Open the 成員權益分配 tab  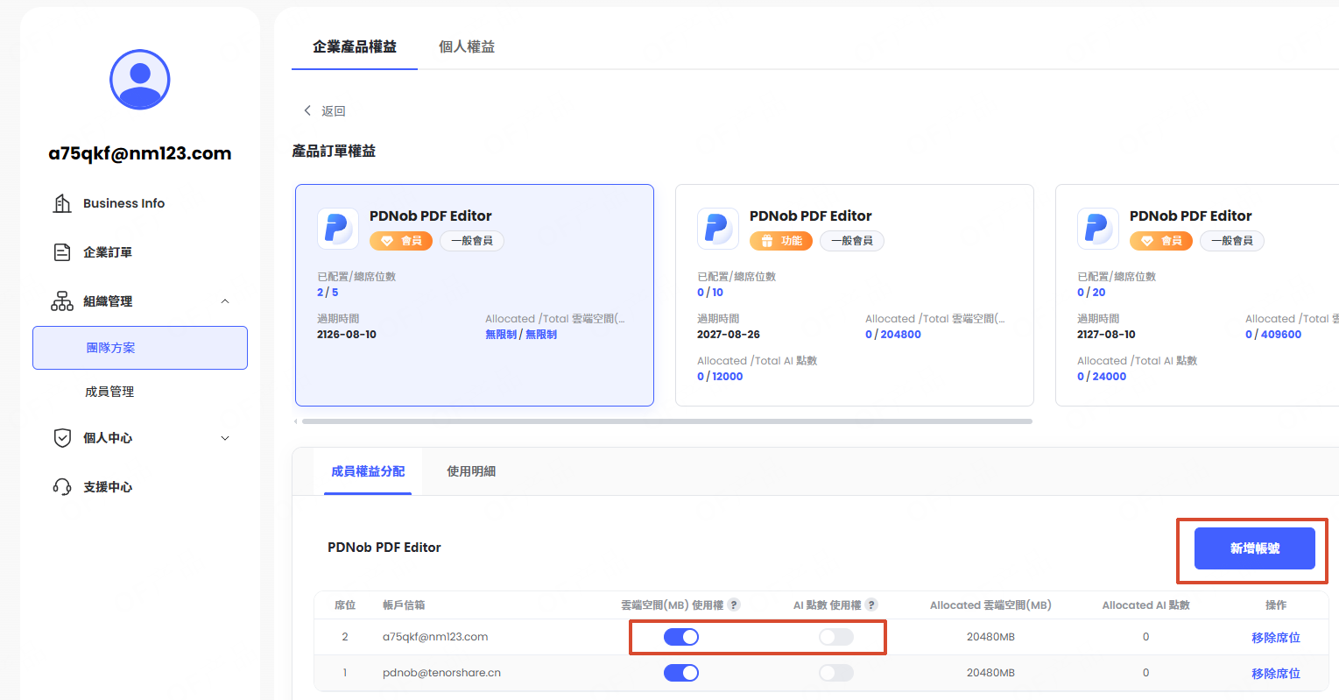pos(368,471)
